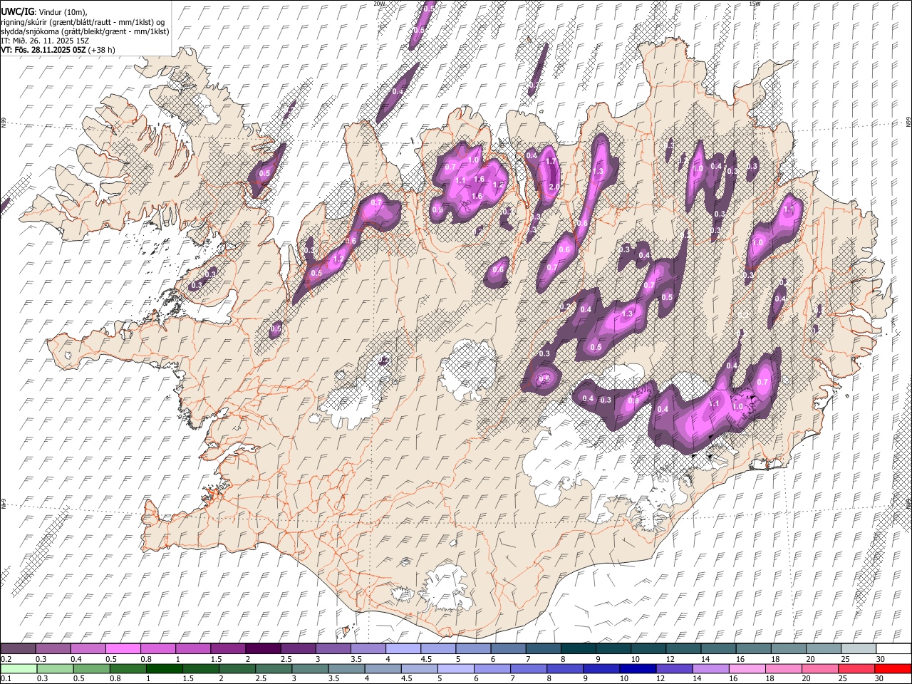Click the '2.0' snowfall value on the map
The height and width of the screenshot is (684, 912).
(x=554, y=186)
